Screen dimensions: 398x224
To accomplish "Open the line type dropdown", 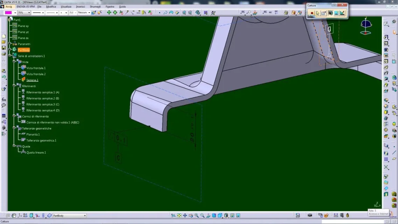I will (x=57, y=13).
